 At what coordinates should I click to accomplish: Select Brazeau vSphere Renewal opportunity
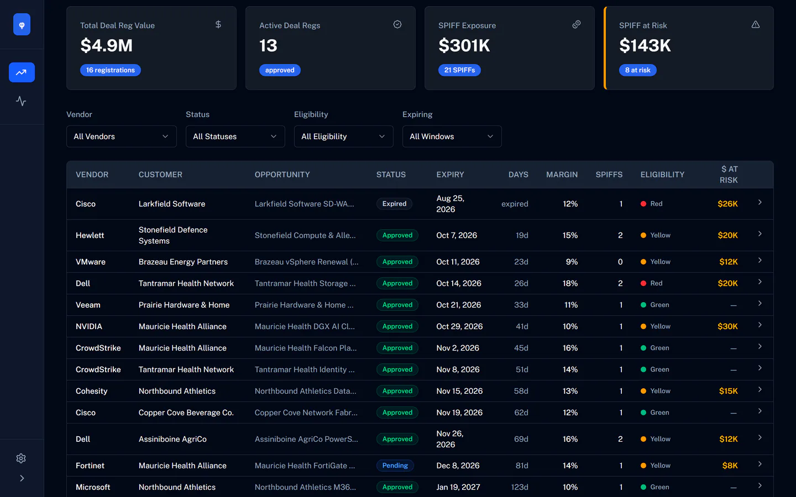pyautogui.click(x=307, y=262)
